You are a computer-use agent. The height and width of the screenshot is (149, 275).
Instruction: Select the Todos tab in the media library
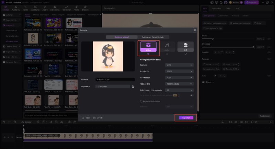click(27, 15)
